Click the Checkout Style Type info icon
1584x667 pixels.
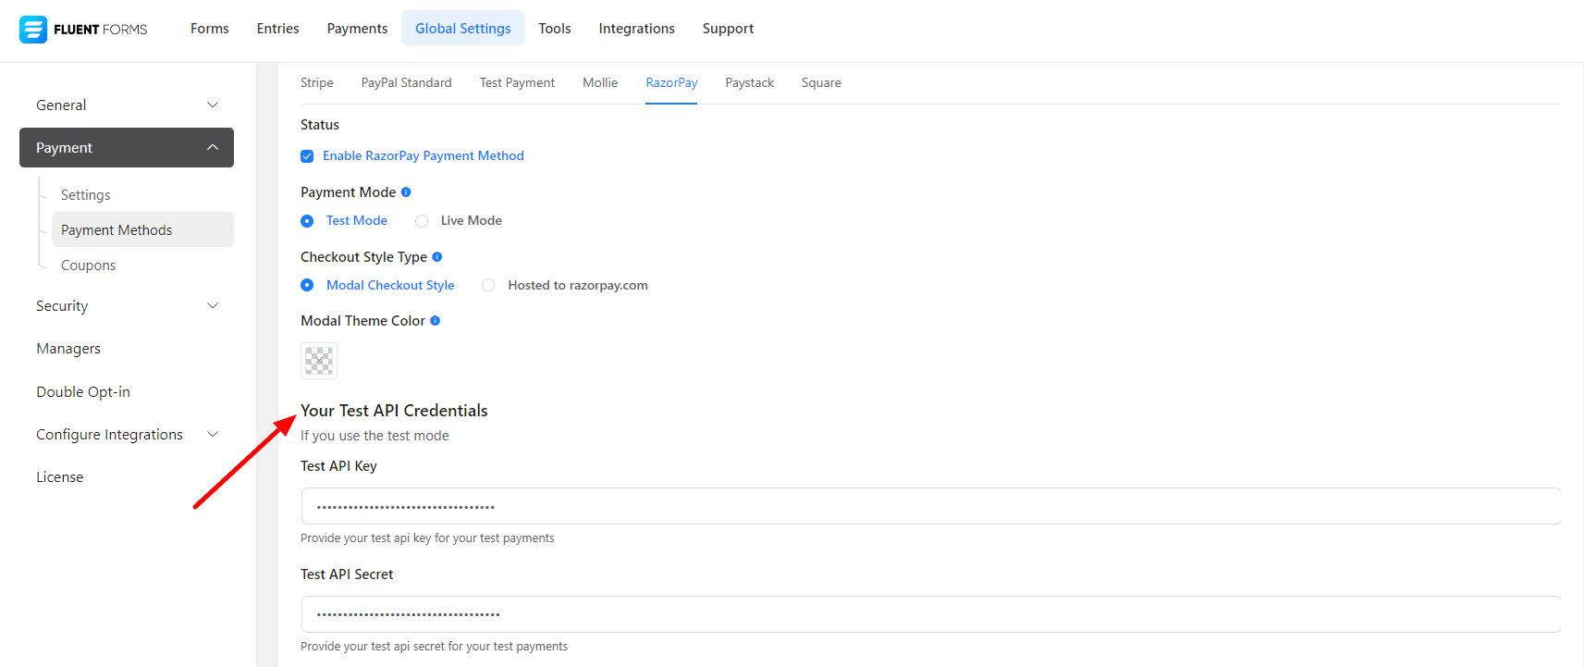[437, 257]
